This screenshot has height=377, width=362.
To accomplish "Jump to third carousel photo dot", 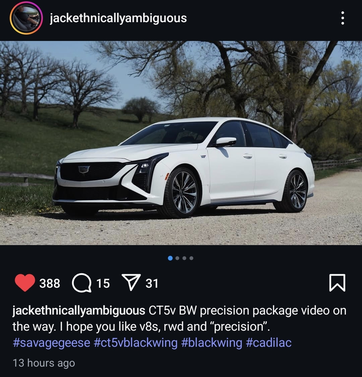I will (x=184, y=258).
